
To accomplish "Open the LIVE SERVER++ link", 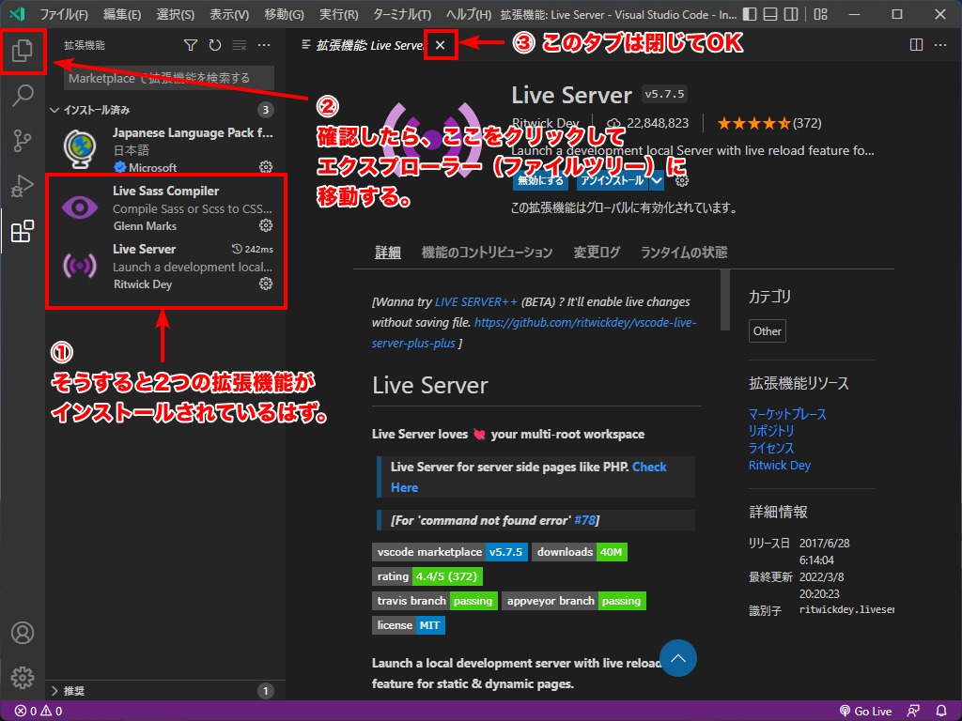I will coord(476,301).
